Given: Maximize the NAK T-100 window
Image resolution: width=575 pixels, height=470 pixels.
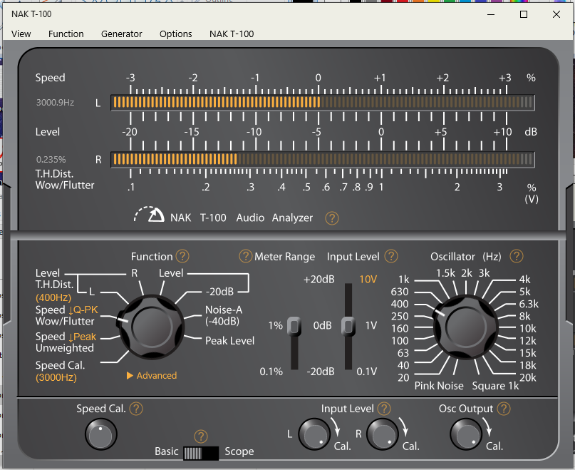Looking at the screenshot, I should tap(524, 14).
